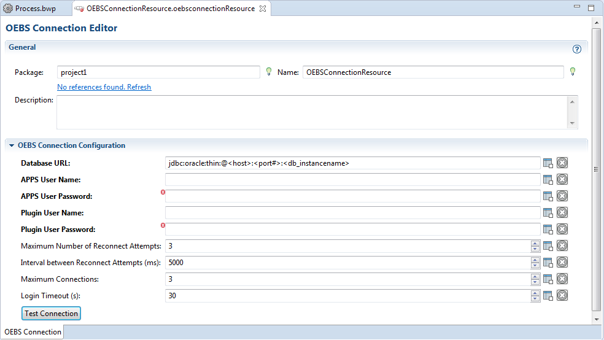Clear the Plugin User Password binding icon

point(562,229)
